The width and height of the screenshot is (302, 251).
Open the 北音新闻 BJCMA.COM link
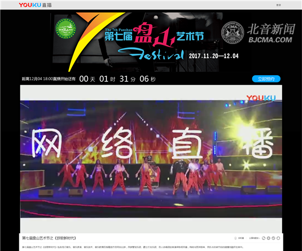click(271, 33)
